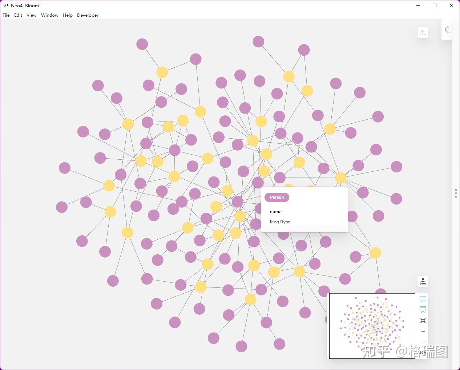Screen dimensions: 460x370
Task: Click the panel handle dots on right edge
Action: click(456, 194)
